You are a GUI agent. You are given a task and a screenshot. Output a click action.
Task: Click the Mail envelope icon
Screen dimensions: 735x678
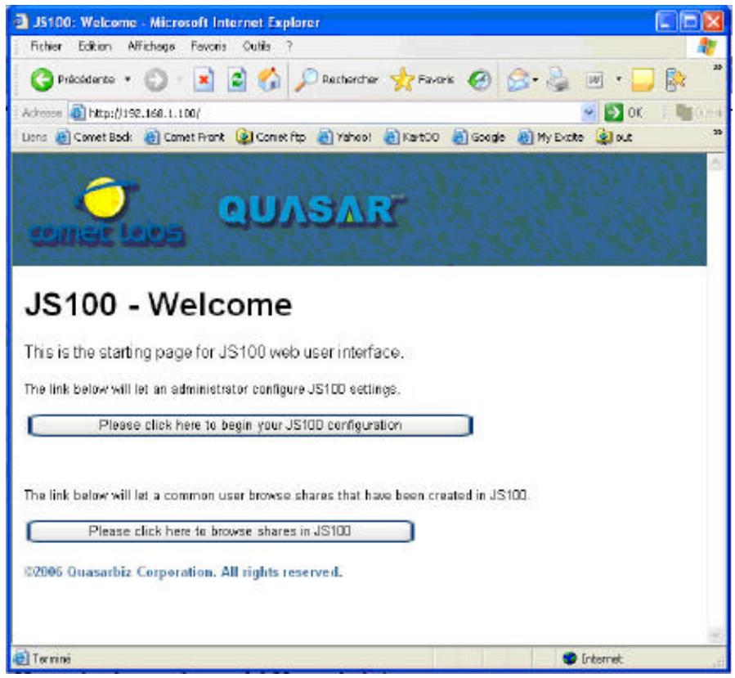518,80
